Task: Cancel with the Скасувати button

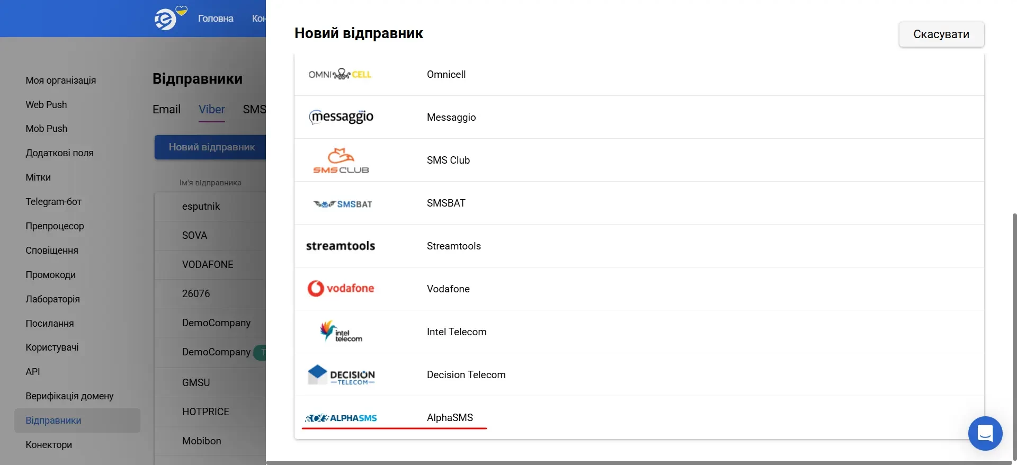Action: [x=941, y=34]
